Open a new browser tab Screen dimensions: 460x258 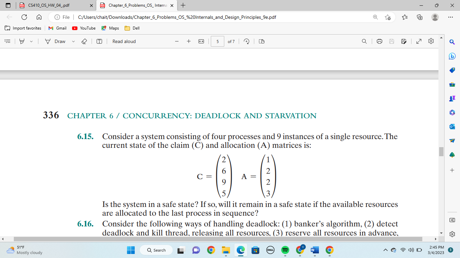tap(183, 5)
